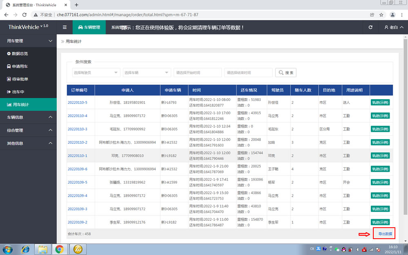
Task: Open 数据总览 in the sidebar
Action: 29,53
